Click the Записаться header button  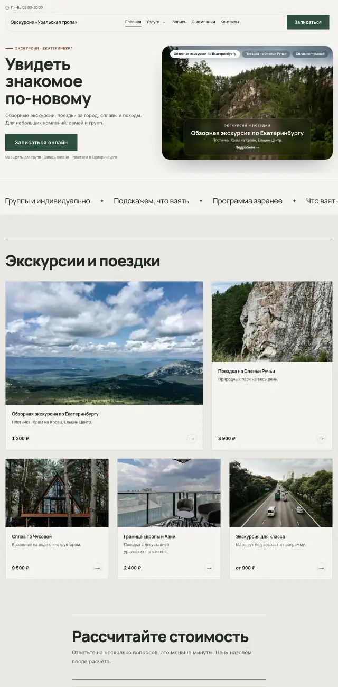tap(308, 22)
